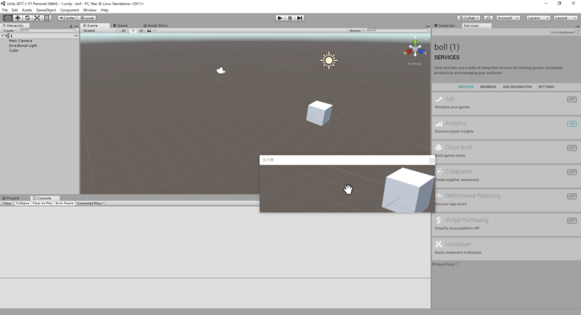Toggle the Hierarchy panel lock icon

(x=70, y=26)
